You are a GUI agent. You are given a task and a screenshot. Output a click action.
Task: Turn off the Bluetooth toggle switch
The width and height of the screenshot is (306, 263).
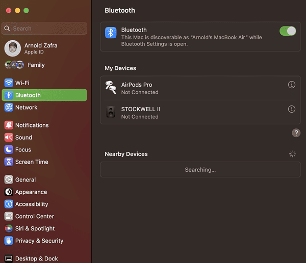tap(288, 31)
